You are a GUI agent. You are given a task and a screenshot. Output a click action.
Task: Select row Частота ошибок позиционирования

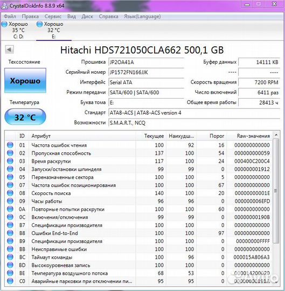(138, 185)
